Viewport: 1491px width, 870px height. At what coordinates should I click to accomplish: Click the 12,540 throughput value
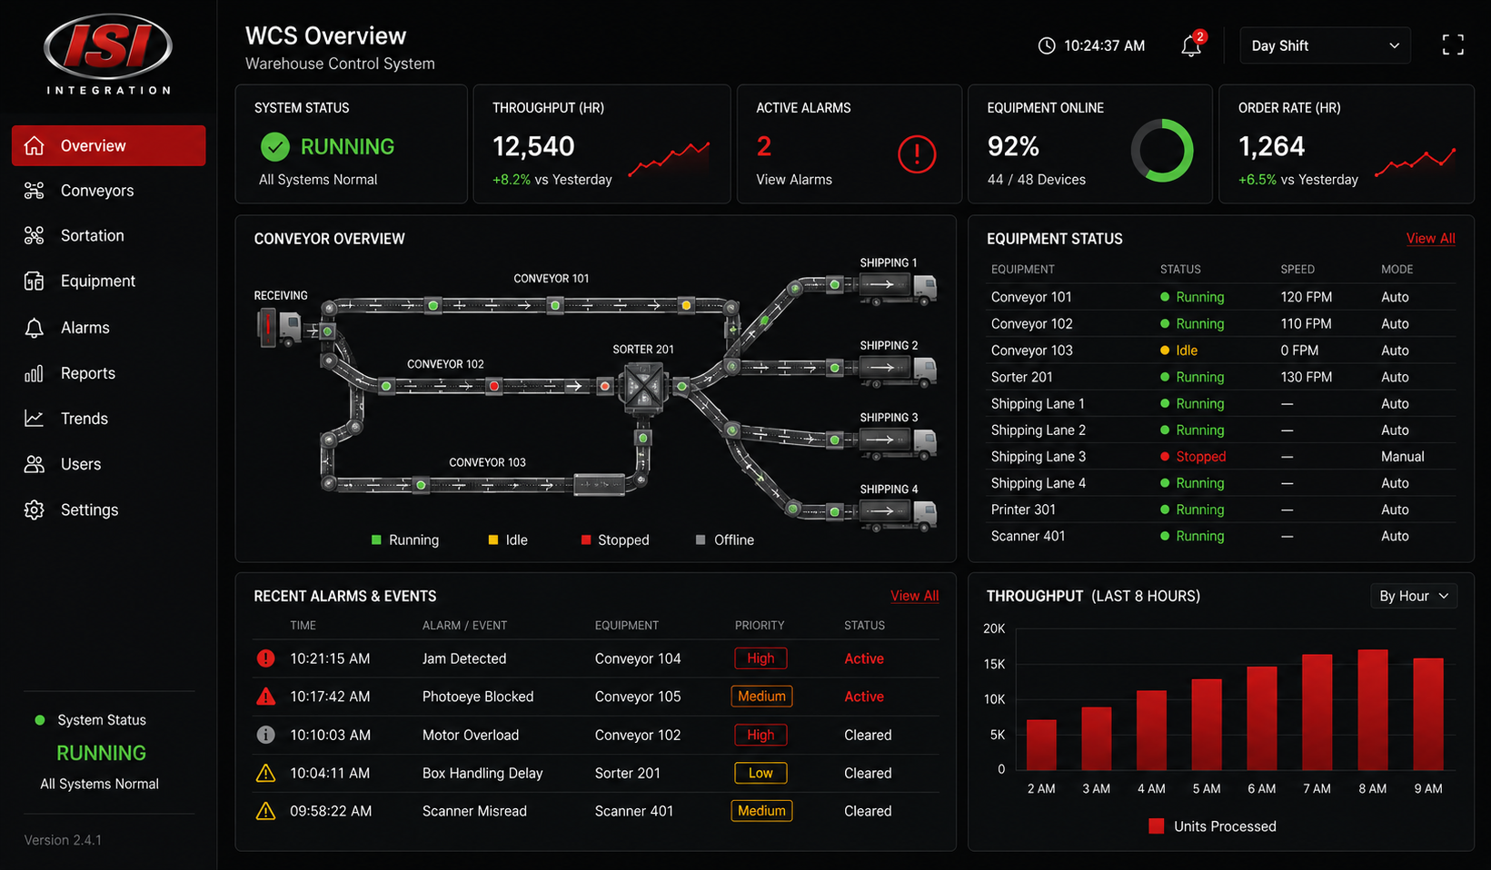point(533,146)
